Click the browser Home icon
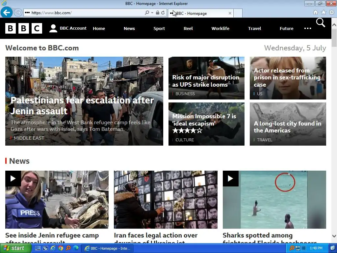 [x=315, y=13]
